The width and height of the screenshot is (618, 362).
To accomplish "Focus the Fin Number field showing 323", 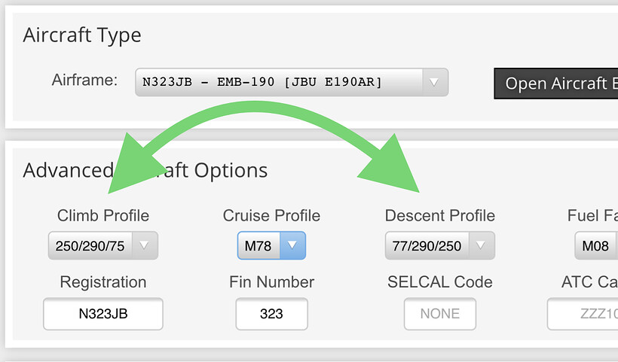I will click(x=271, y=315).
